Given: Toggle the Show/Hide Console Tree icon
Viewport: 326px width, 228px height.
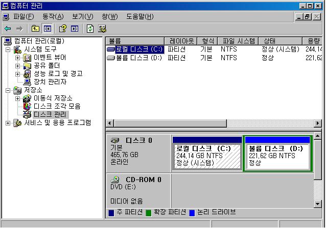Looking at the screenshot, I should (x=47, y=29).
